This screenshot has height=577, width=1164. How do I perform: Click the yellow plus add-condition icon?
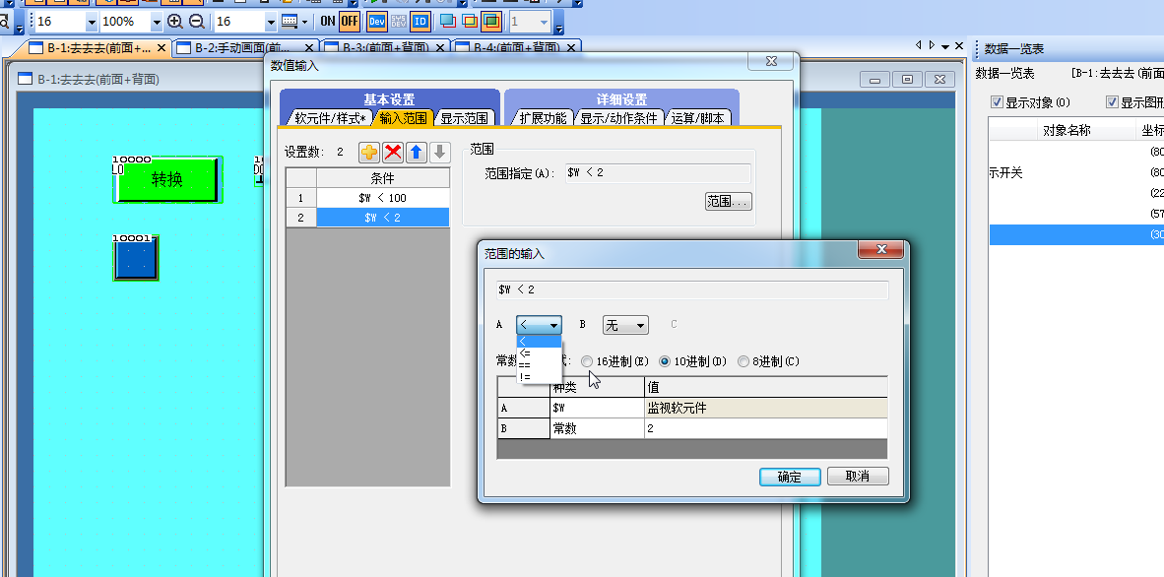pos(369,152)
